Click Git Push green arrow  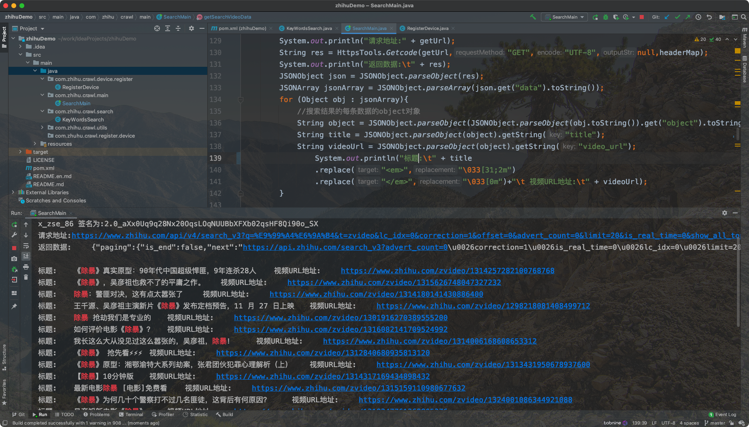[687, 17]
